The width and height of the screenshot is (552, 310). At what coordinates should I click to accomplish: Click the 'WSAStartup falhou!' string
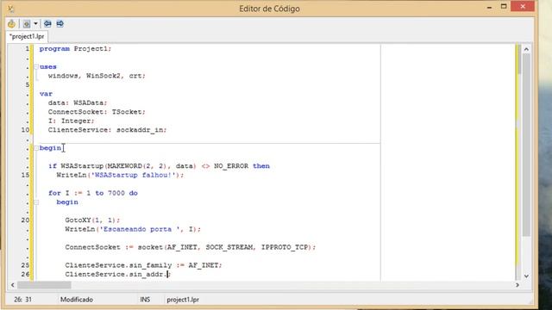134,175
